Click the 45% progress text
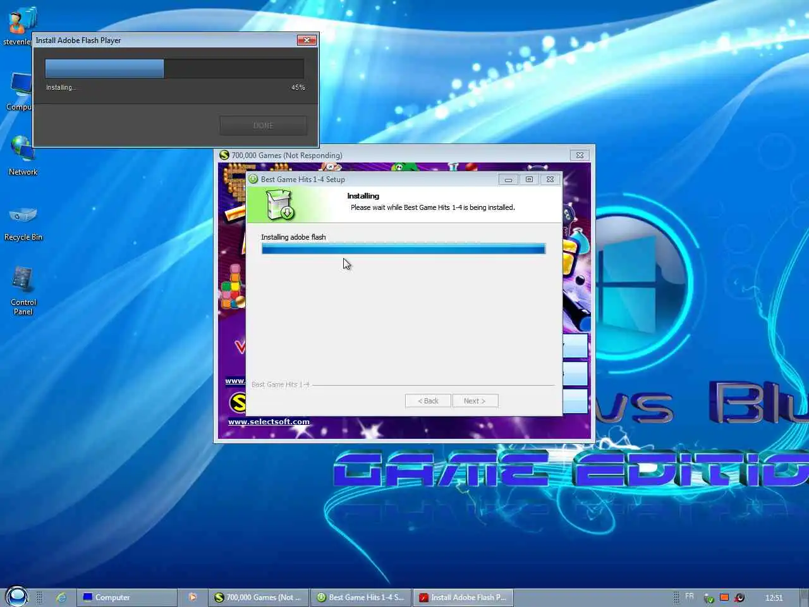This screenshot has width=809, height=607. [298, 87]
